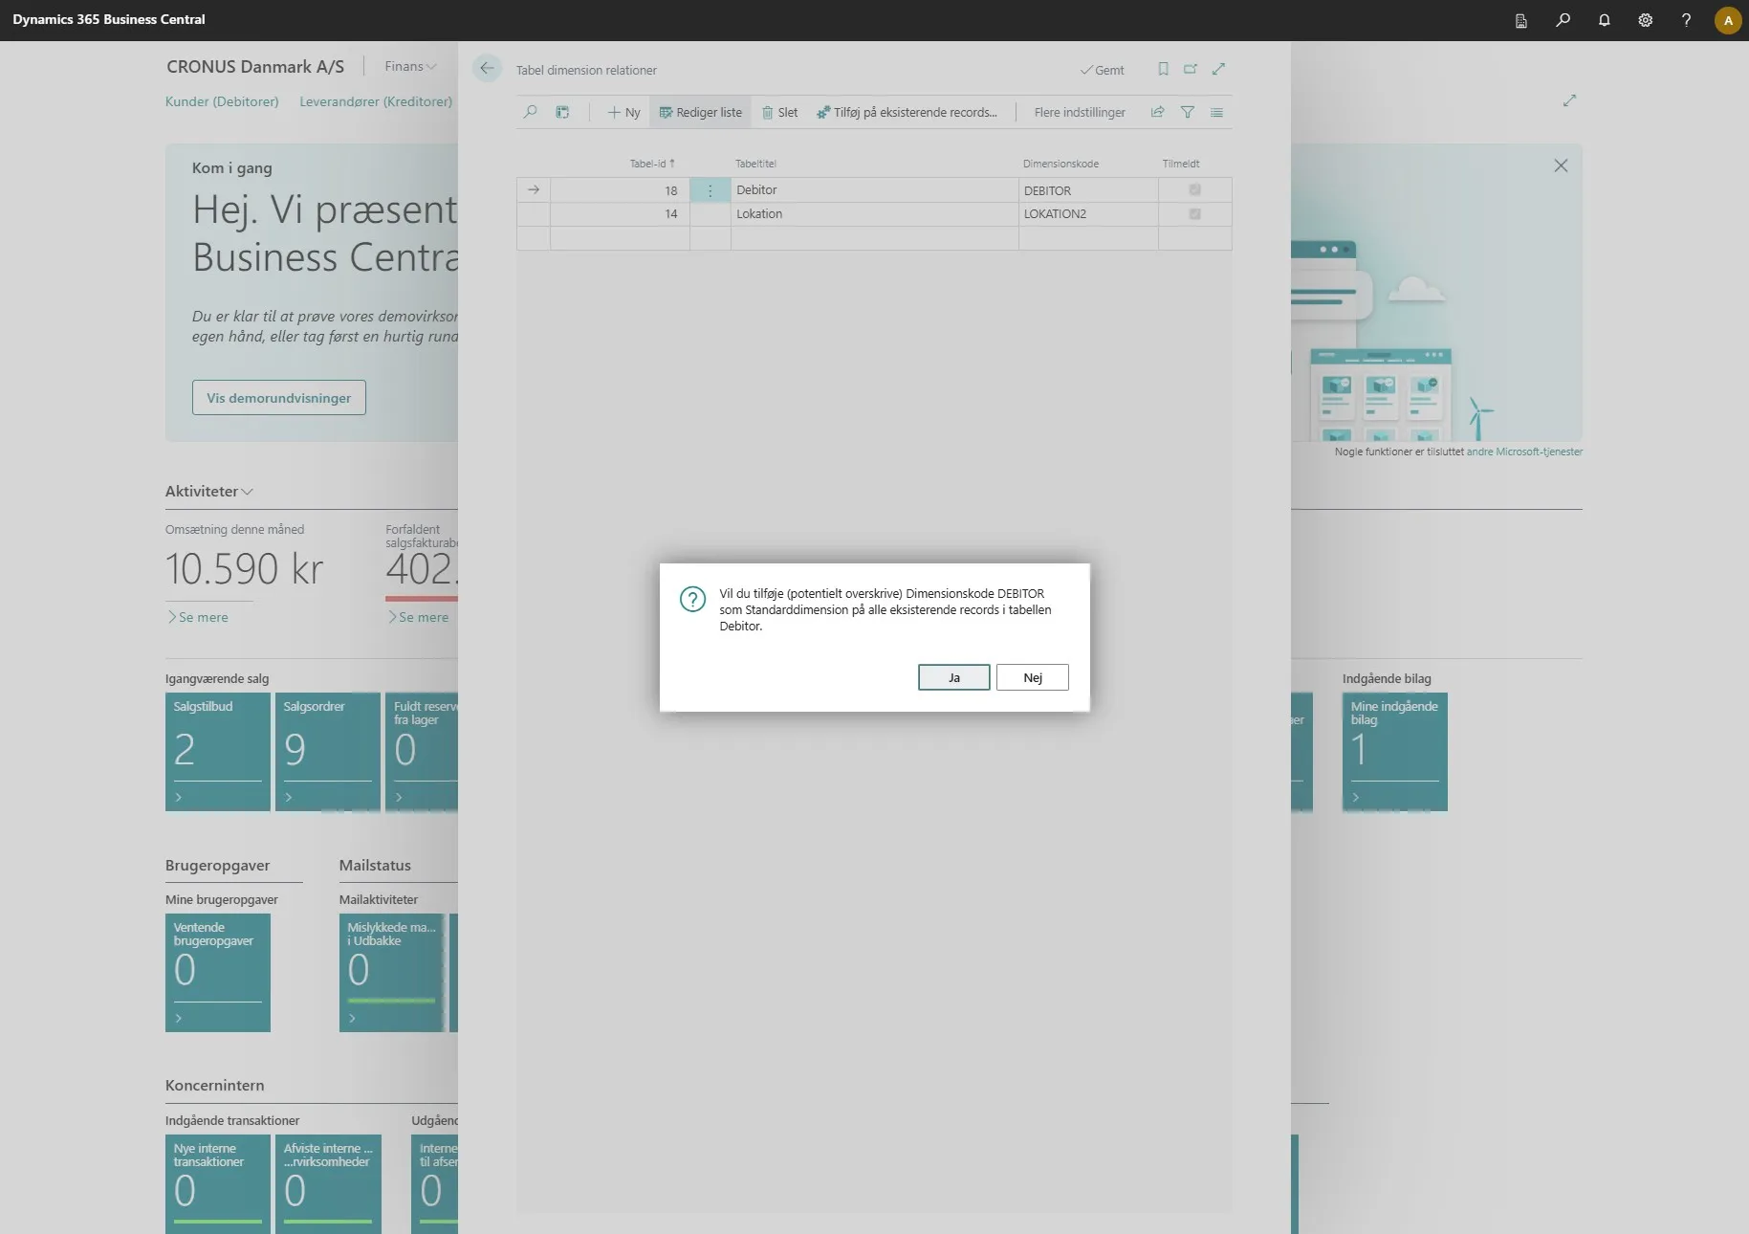Click Dynamics 365 Business Central title
The height and width of the screenshot is (1234, 1749).
pos(109,19)
